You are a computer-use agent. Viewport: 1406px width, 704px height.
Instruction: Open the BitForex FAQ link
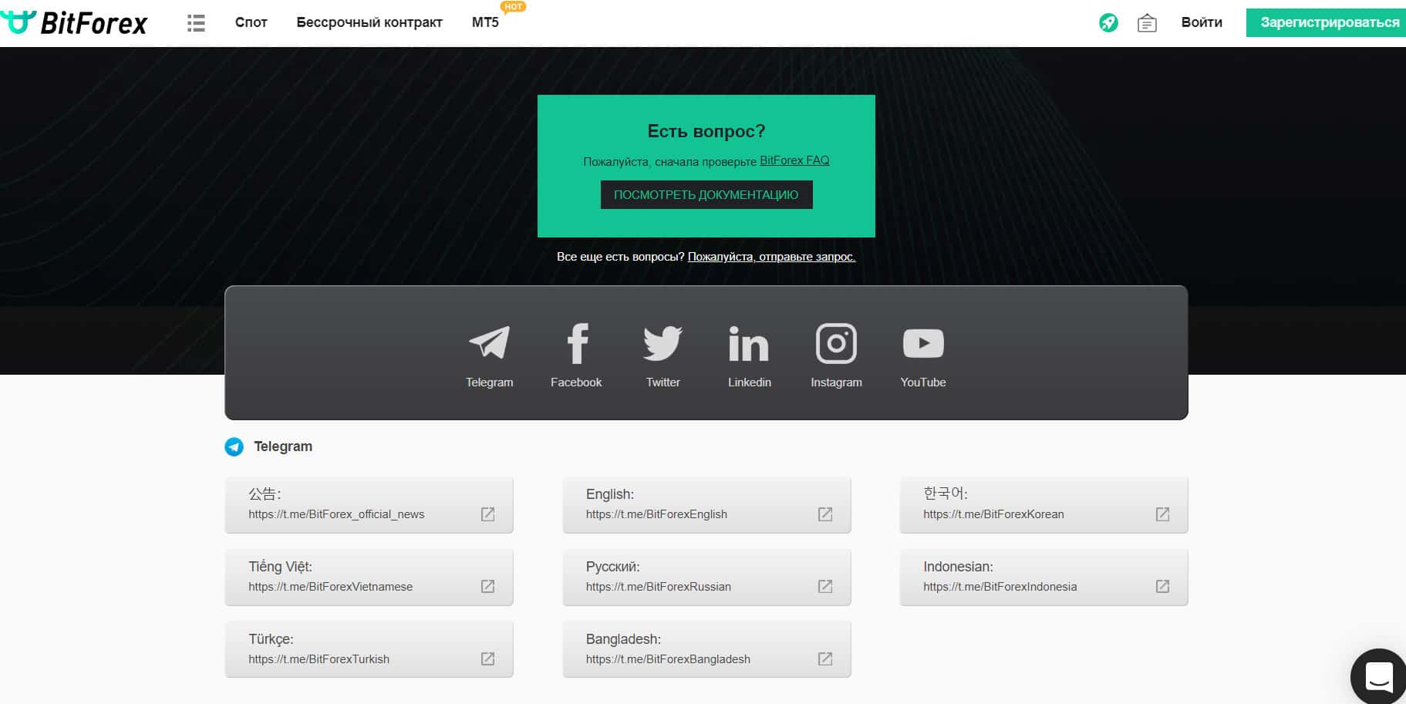794,160
